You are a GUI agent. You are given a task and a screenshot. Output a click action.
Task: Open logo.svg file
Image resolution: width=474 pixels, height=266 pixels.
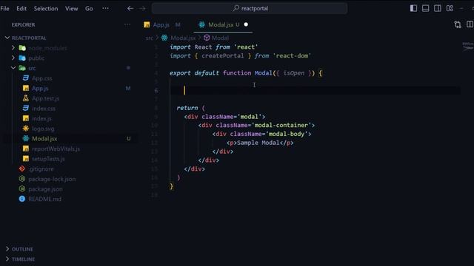click(x=43, y=129)
